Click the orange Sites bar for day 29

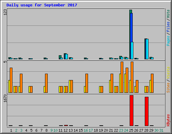152,83
